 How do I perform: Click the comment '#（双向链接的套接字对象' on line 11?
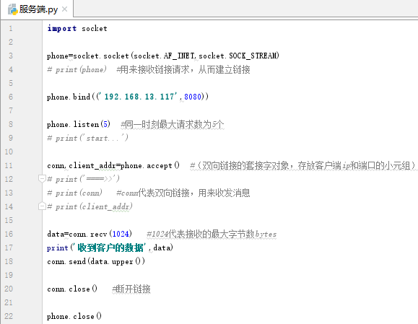coord(240,165)
